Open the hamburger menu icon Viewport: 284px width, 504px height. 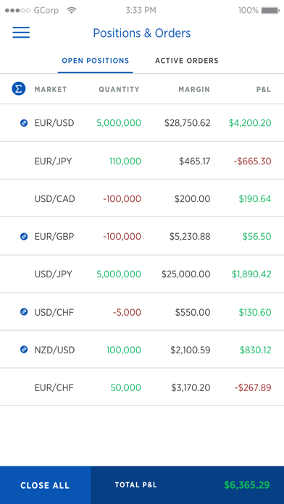click(21, 33)
